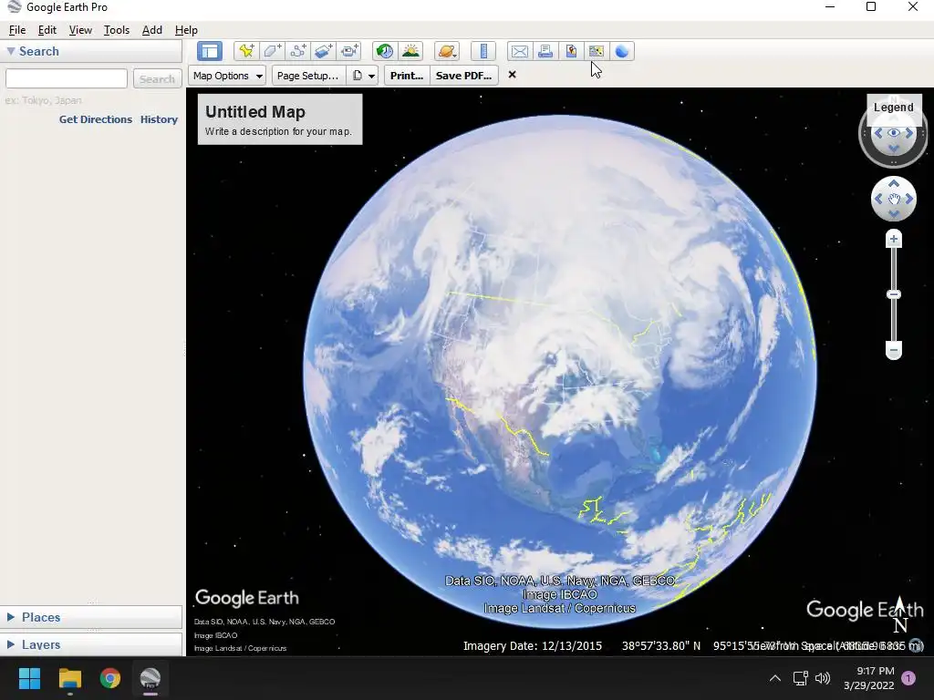This screenshot has width=934, height=700.
Task: Open the ruler measurement tool
Action: click(483, 51)
